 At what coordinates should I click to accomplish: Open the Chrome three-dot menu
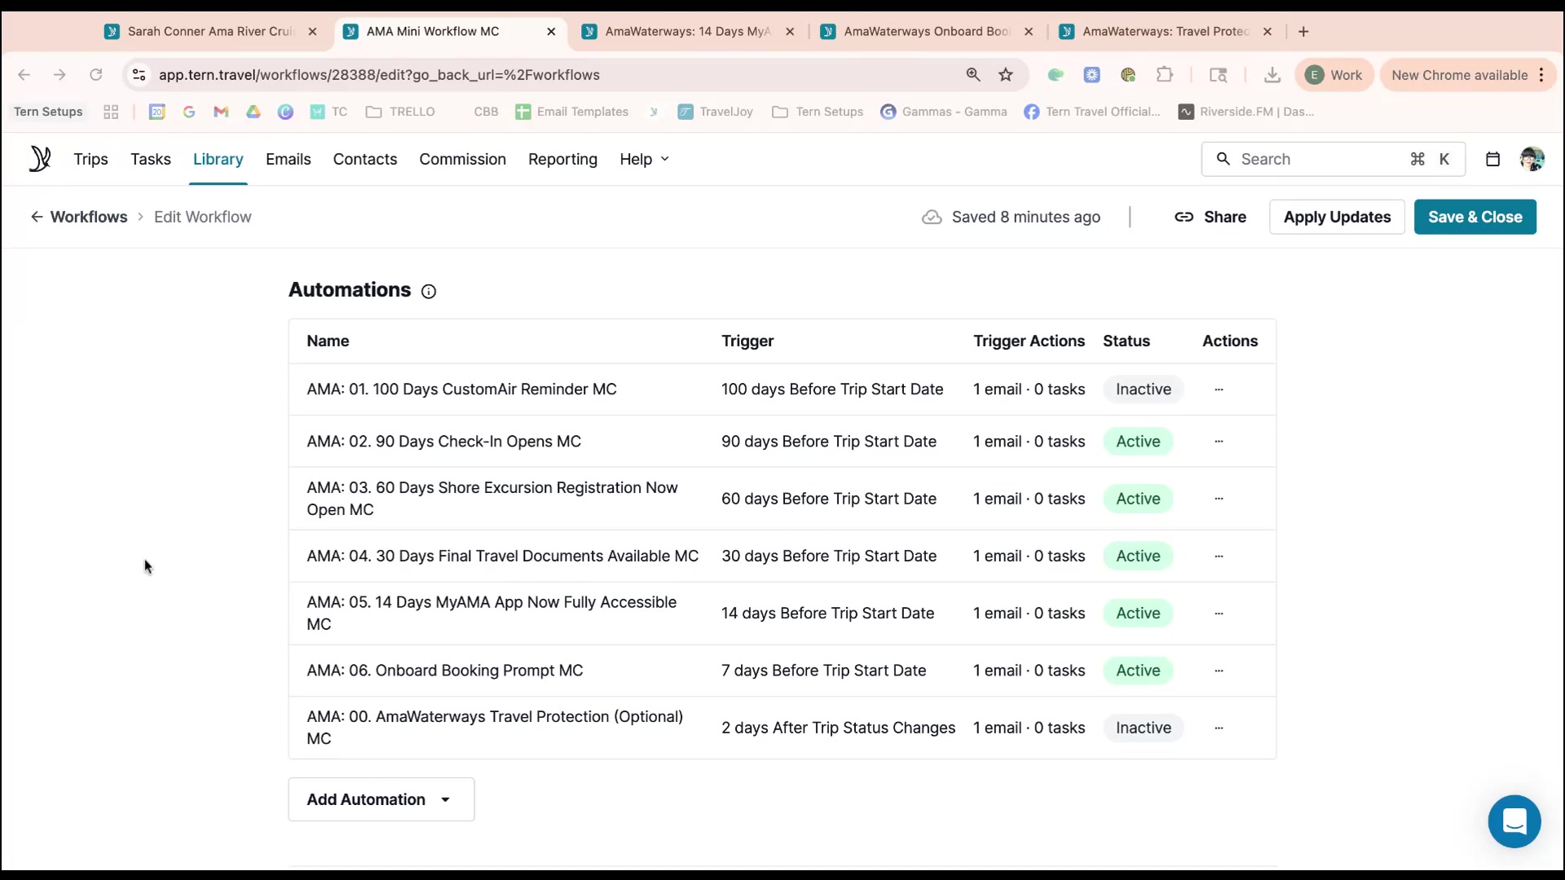pos(1541,75)
